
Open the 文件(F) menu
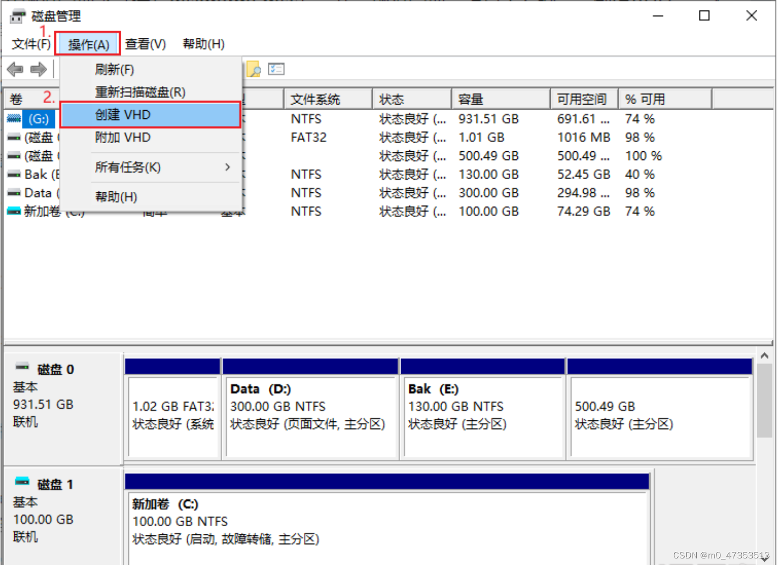tap(31, 44)
